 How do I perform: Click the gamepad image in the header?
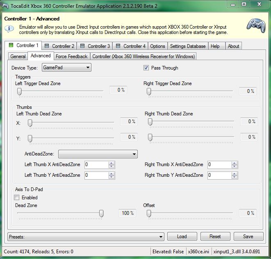(x=256, y=25)
